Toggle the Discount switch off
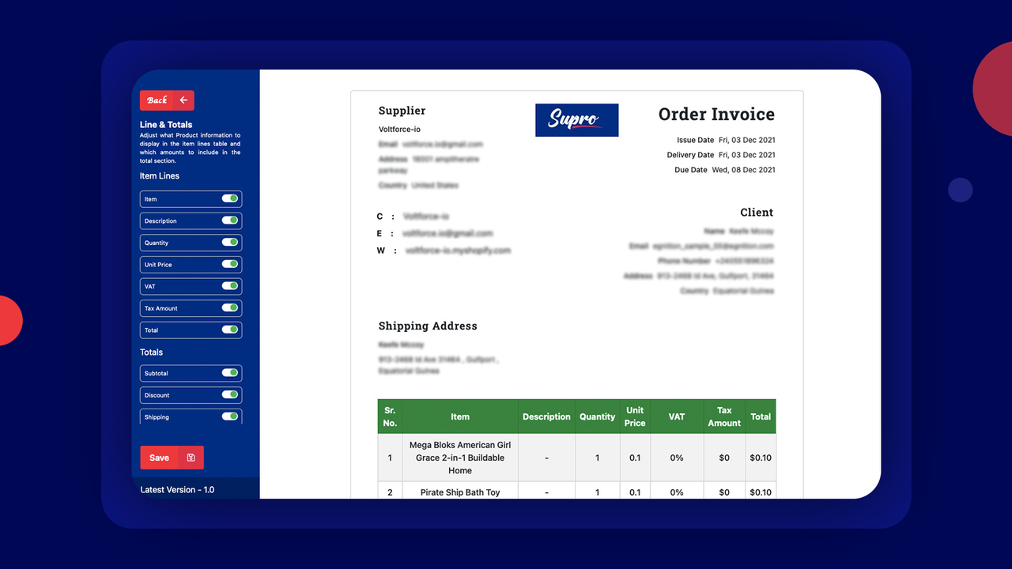Viewport: 1012px width, 569px height. tap(230, 394)
